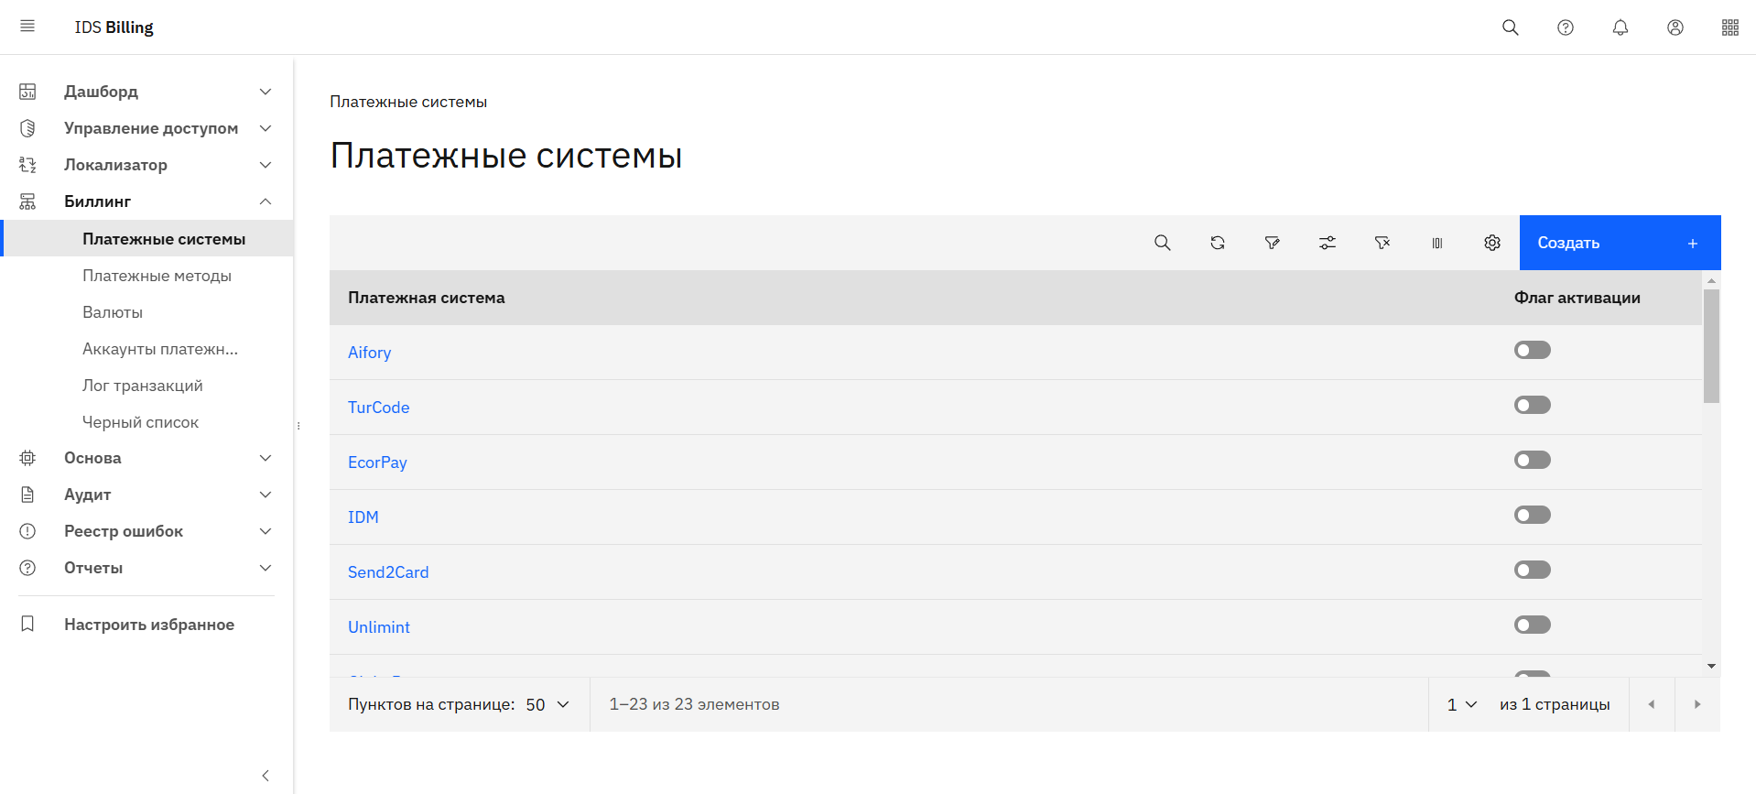The height and width of the screenshot is (794, 1756).
Task: Select Платежные методы in sidebar
Action: 157,276
